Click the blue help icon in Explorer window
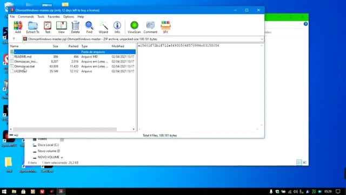This screenshot has width=346, height=195. point(305,24)
